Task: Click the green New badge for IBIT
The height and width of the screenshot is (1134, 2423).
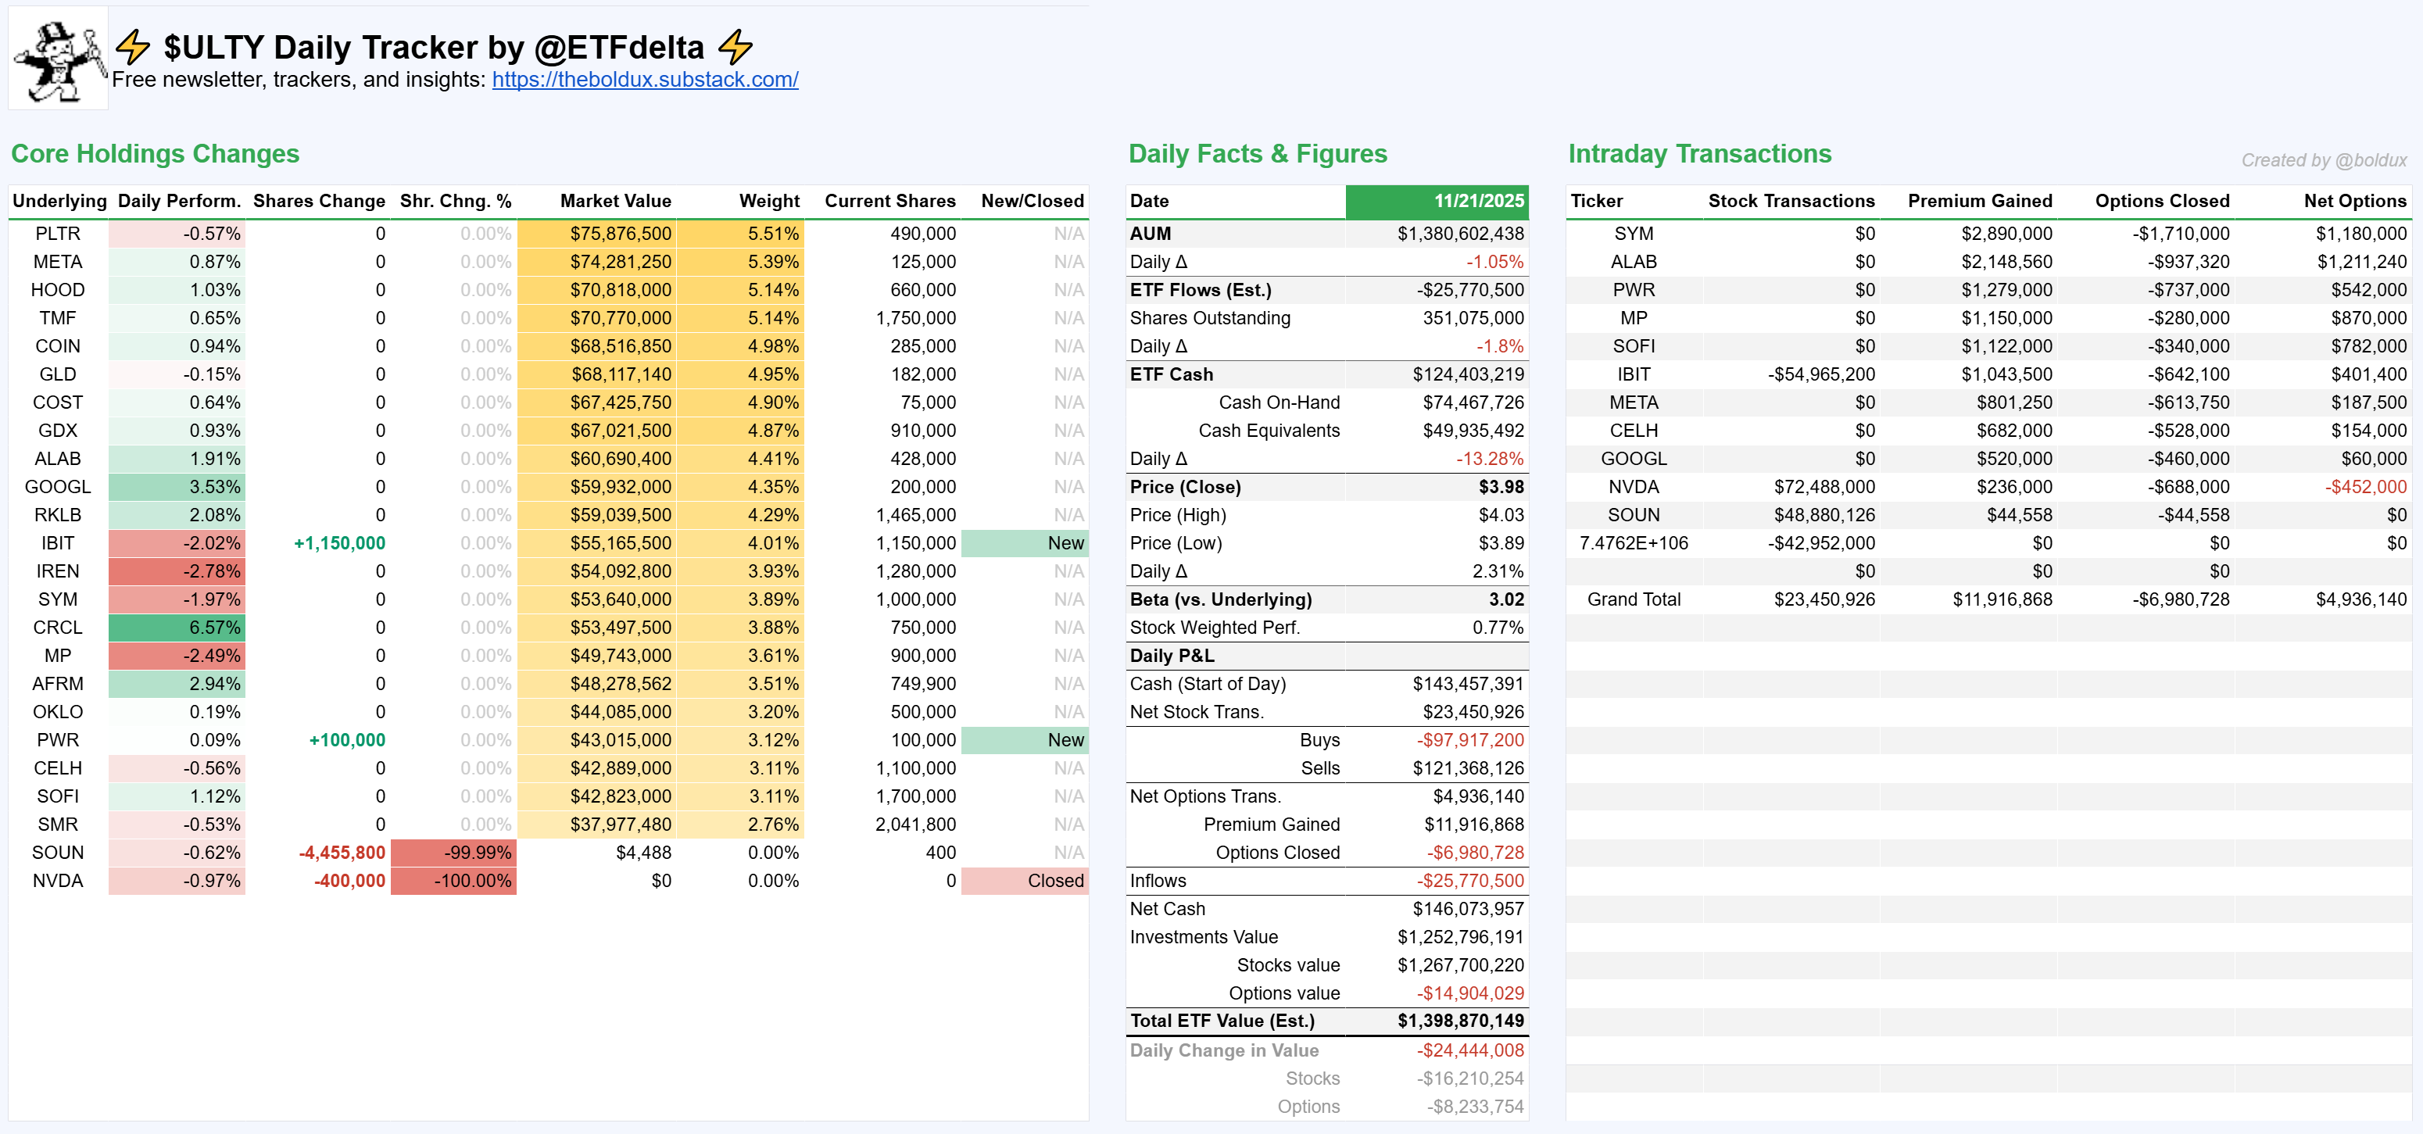Action: pos(1025,543)
